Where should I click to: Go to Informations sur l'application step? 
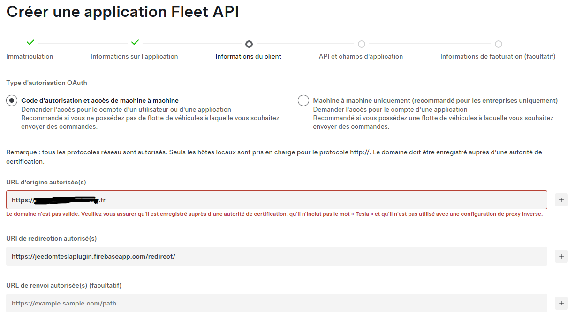point(134,56)
